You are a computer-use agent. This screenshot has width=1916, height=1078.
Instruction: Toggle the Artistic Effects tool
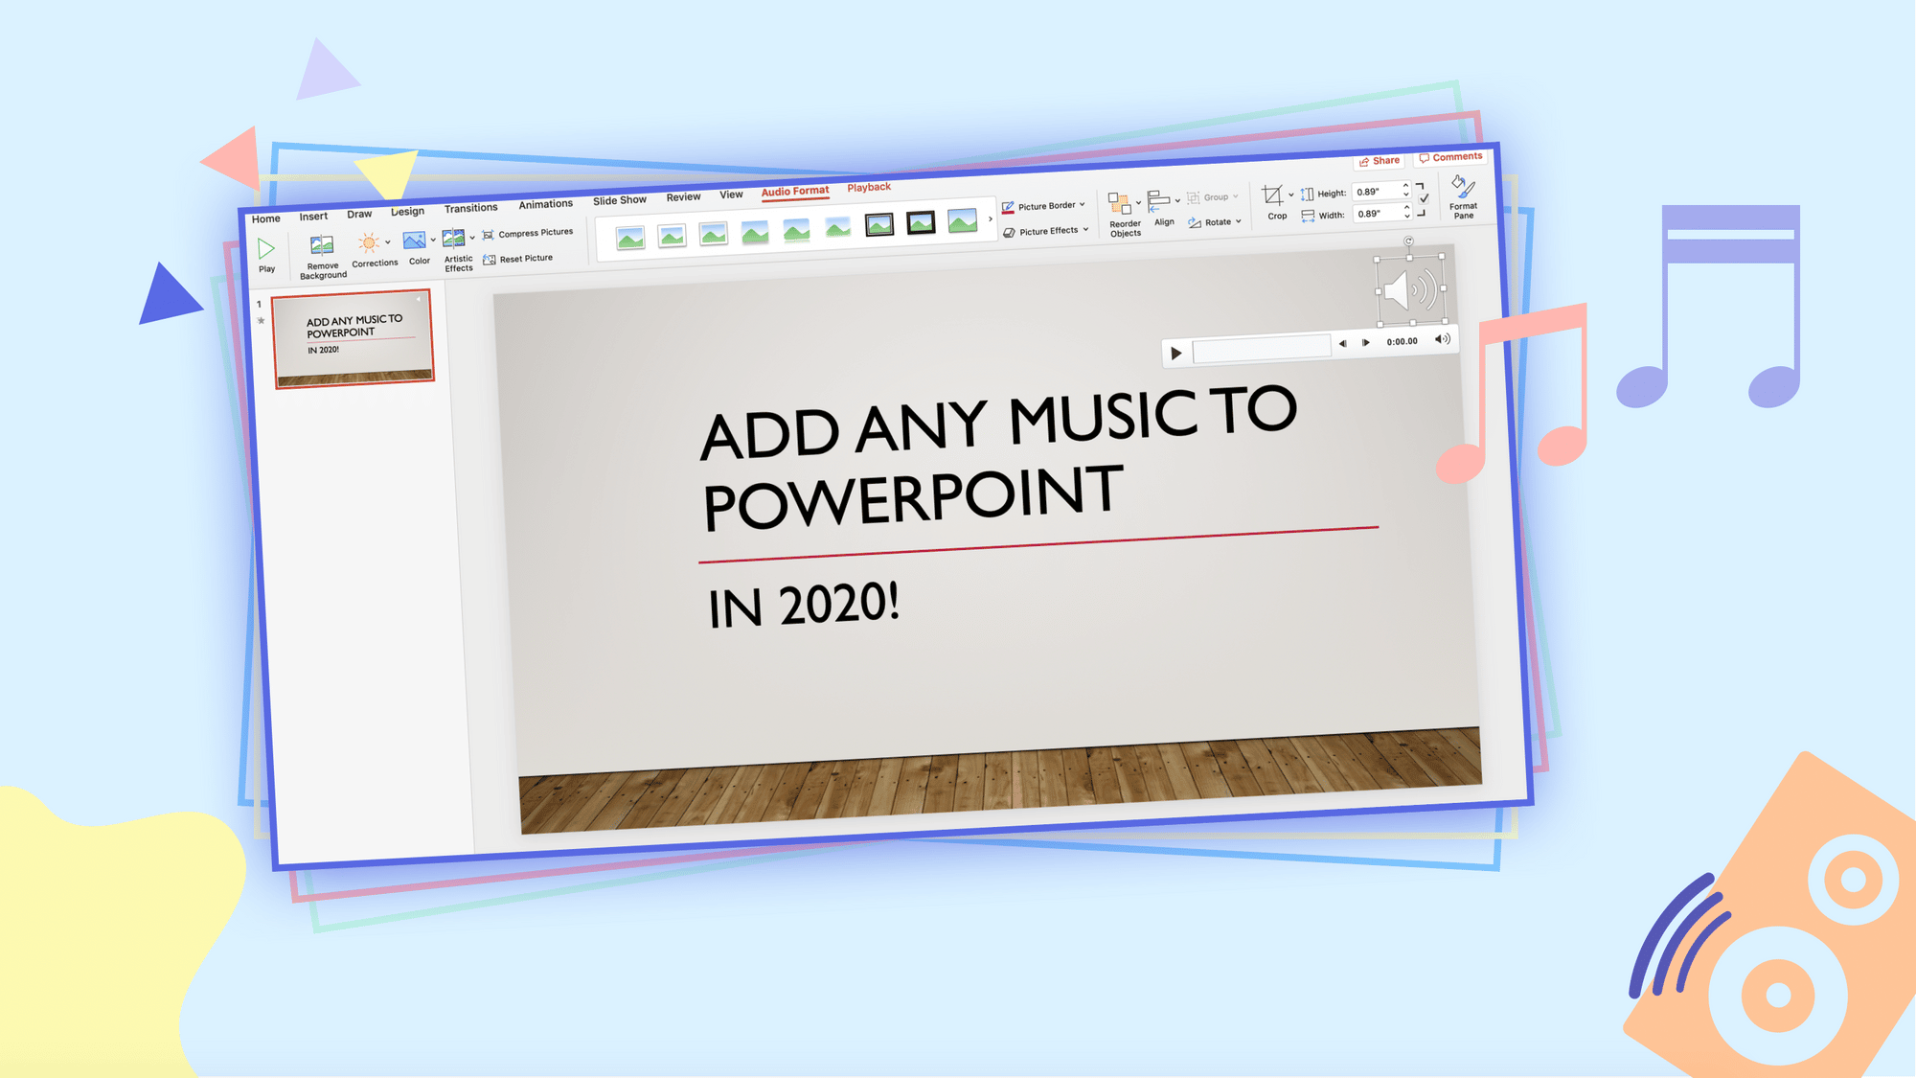(x=458, y=253)
